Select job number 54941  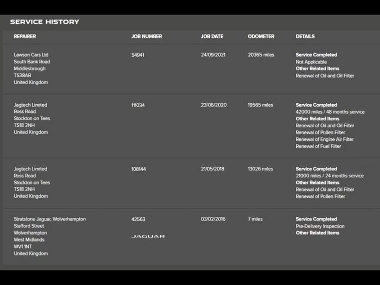coord(138,55)
